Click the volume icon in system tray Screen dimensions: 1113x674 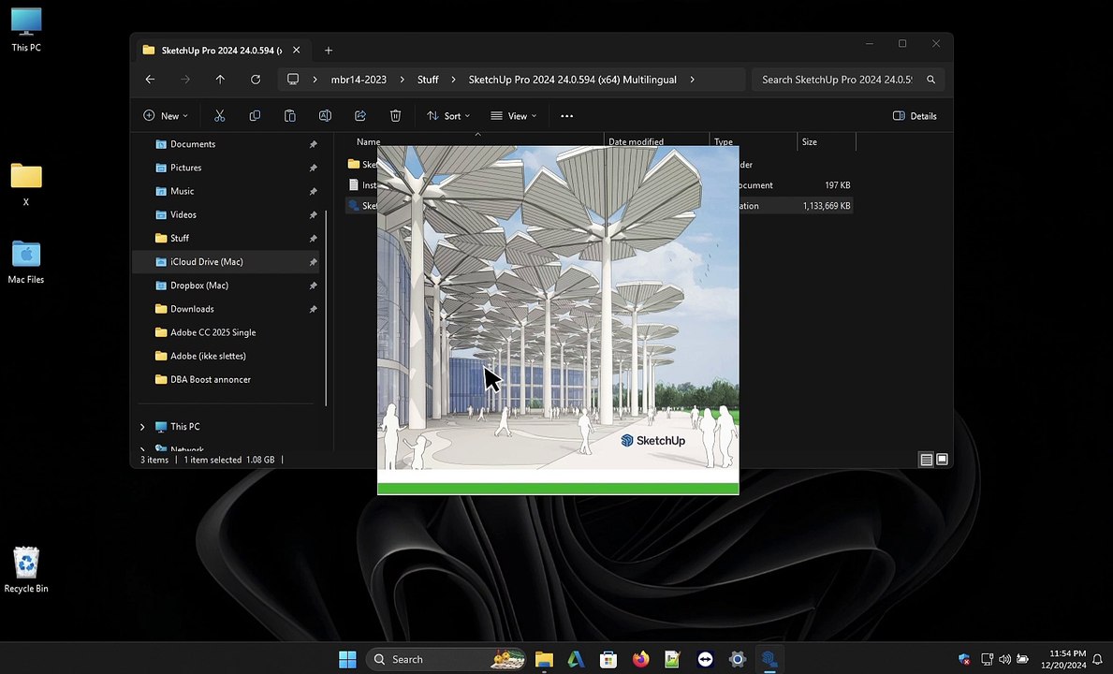click(x=1004, y=659)
